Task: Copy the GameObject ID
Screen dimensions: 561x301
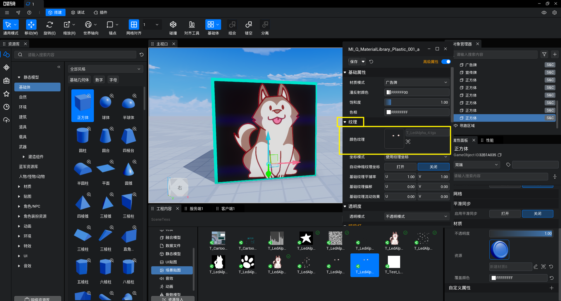Action: pyautogui.click(x=500, y=155)
